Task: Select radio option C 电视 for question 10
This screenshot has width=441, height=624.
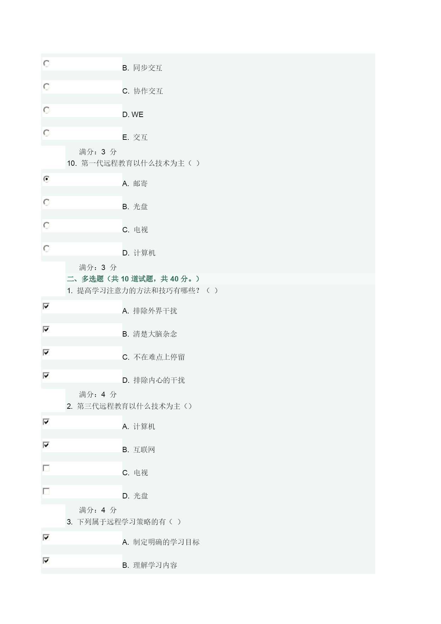Action: pos(46,225)
